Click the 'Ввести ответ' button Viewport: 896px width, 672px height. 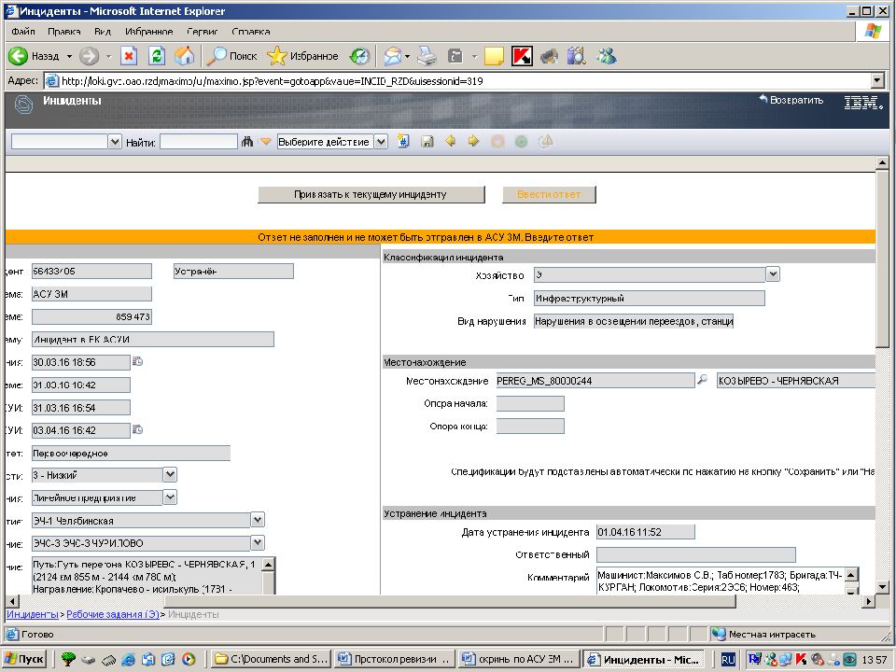[549, 194]
